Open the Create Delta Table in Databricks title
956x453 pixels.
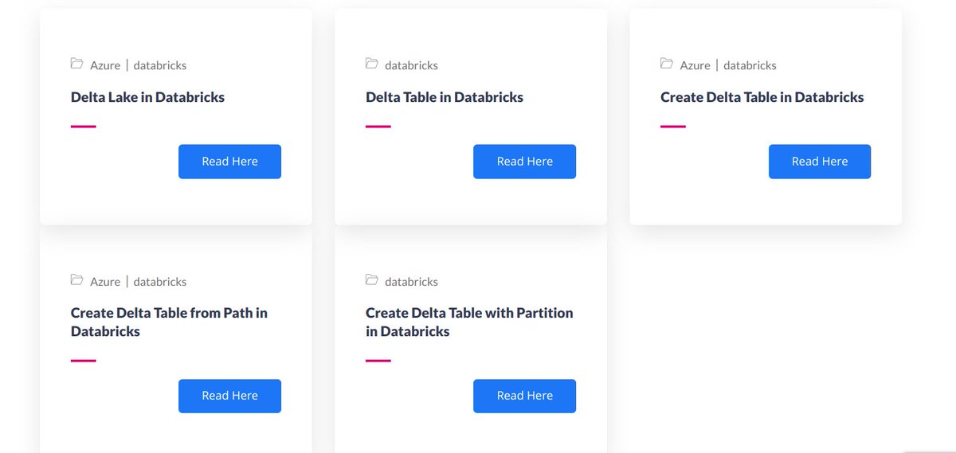pos(762,97)
